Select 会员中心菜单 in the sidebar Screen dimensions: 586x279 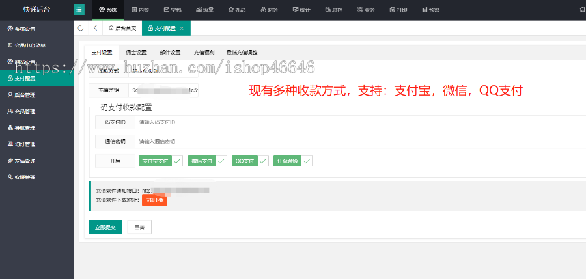tap(36, 45)
